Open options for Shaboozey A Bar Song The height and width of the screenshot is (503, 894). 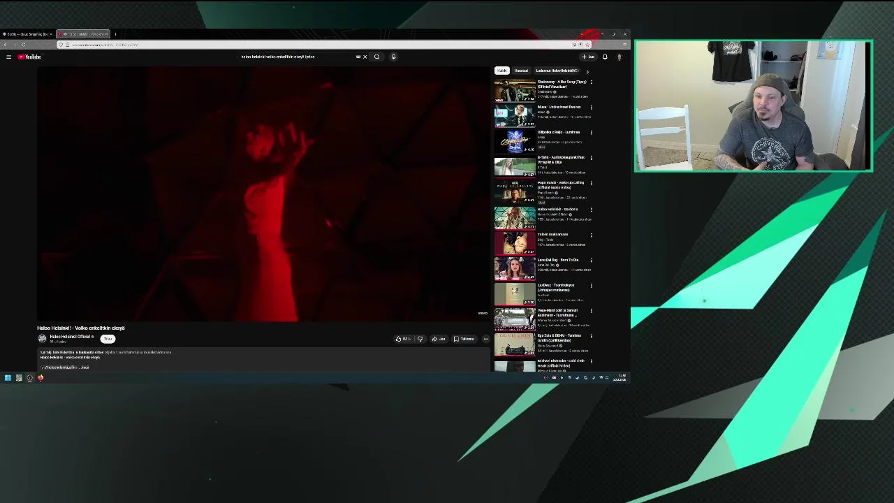[592, 82]
